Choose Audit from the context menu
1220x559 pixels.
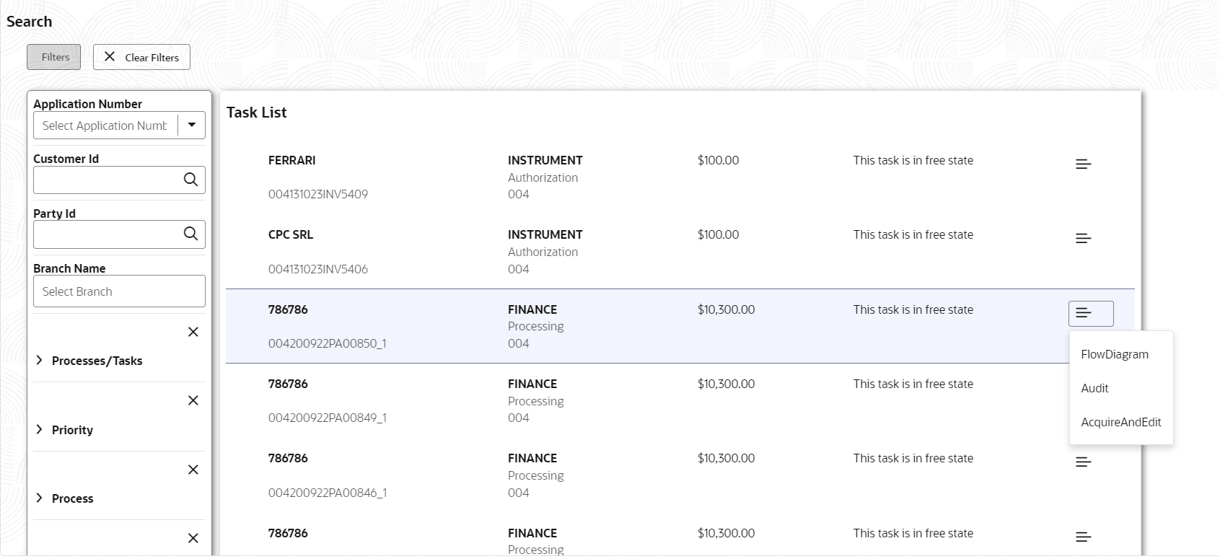pyautogui.click(x=1094, y=388)
